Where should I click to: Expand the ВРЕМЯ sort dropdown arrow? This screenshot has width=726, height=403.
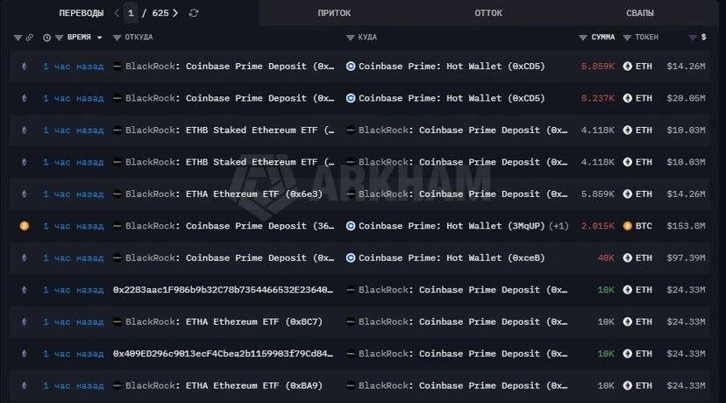[x=99, y=38]
